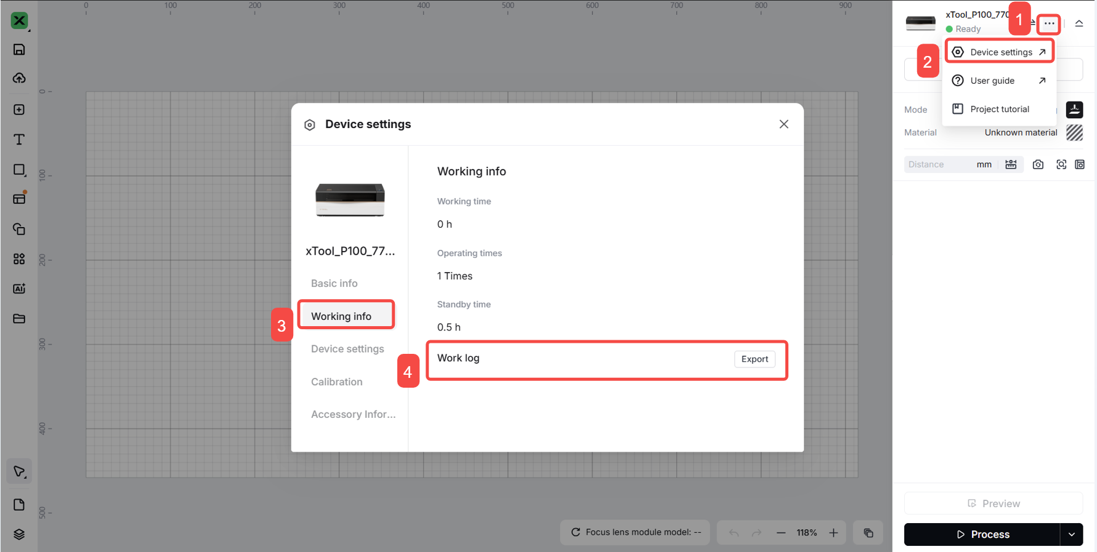Screen dimensions: 1097x552
Task: Click the save icon in left sidebar
Action: pyautogui.click(x=19, y=50)
